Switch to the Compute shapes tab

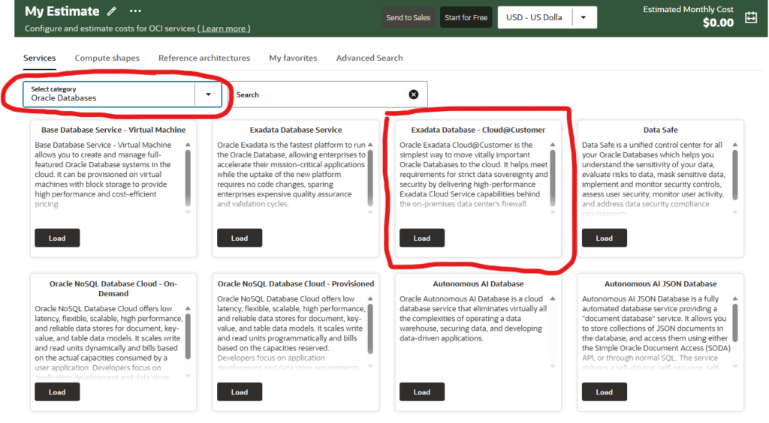pos(107,58)
